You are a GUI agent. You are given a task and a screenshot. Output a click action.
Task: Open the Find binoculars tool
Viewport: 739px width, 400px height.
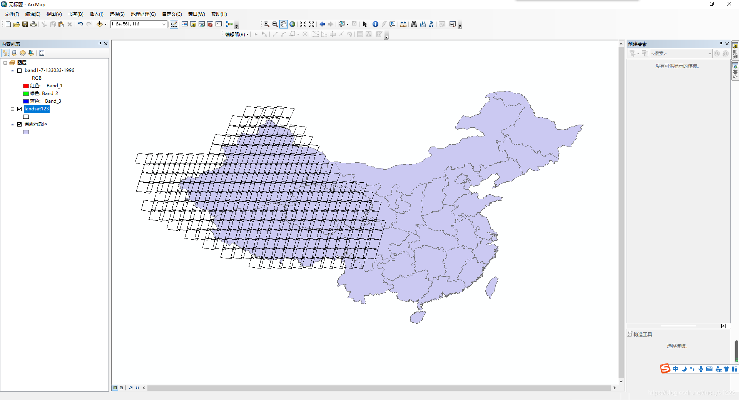(414, 24)
